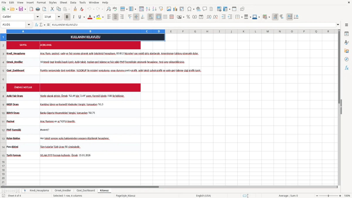Toggle Wrap Text
The height and width of the screenshot is (198, 352).
tap(150, 17)
